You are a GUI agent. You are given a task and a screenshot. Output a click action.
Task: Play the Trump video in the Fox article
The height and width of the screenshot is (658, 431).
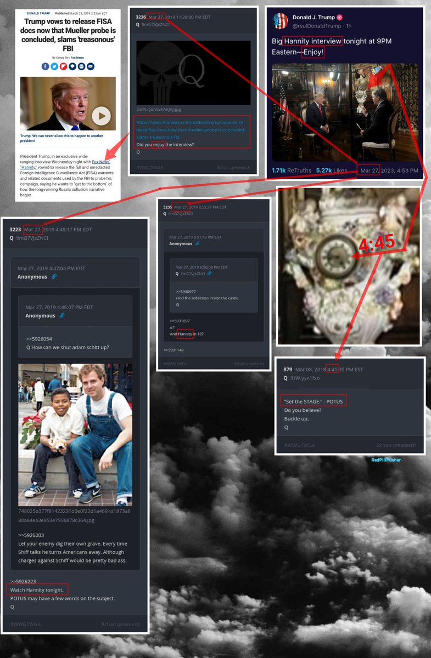pos(101,116)
